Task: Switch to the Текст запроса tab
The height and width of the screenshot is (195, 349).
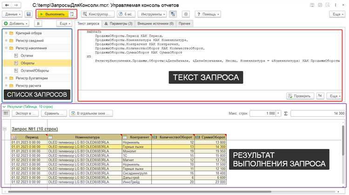Action: pos(88,23)
